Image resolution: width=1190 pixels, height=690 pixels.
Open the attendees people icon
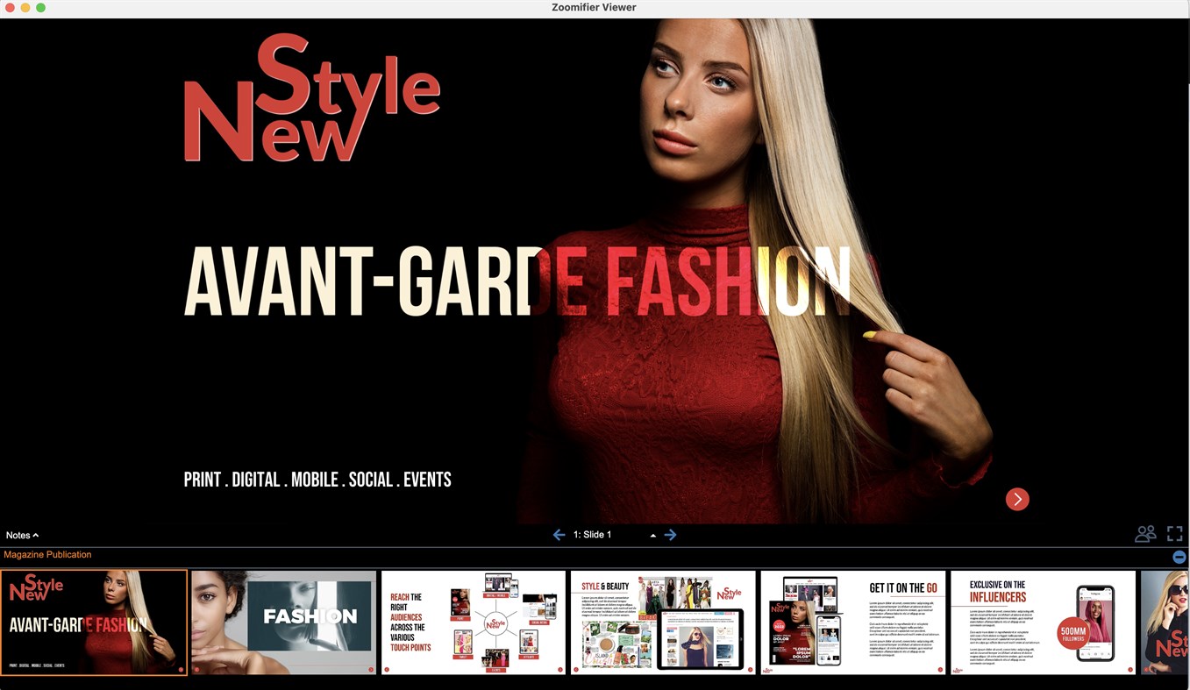[x=1145, y=533]
